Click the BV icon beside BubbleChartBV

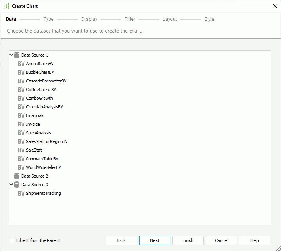pyautogui.click(x=21, y=72)
